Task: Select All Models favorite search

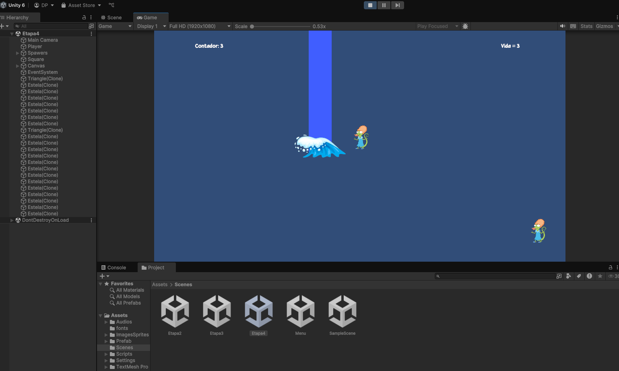Action: click(128, 297)
